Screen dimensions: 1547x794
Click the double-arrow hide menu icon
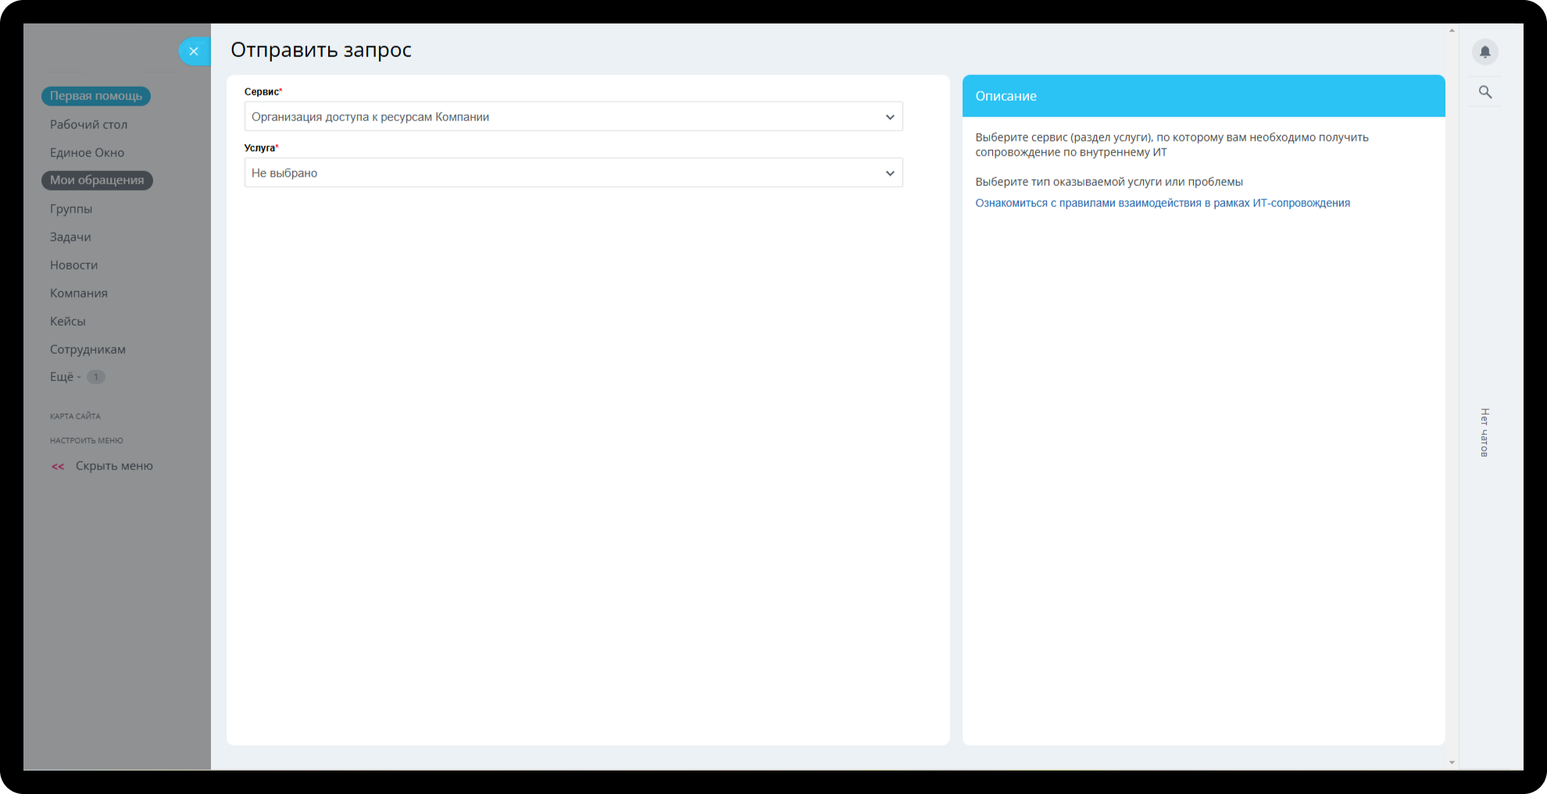click(58, 467)
